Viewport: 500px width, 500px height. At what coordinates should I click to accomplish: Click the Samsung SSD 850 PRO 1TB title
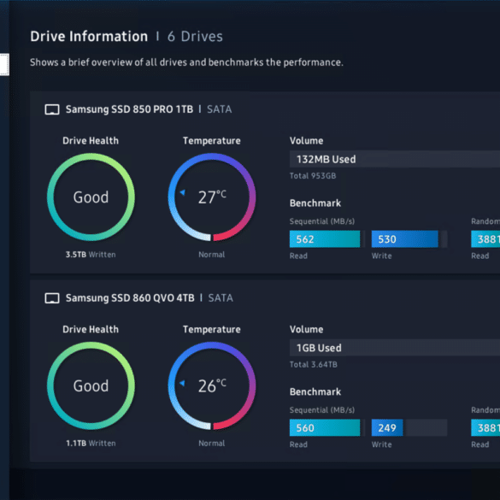129,109
